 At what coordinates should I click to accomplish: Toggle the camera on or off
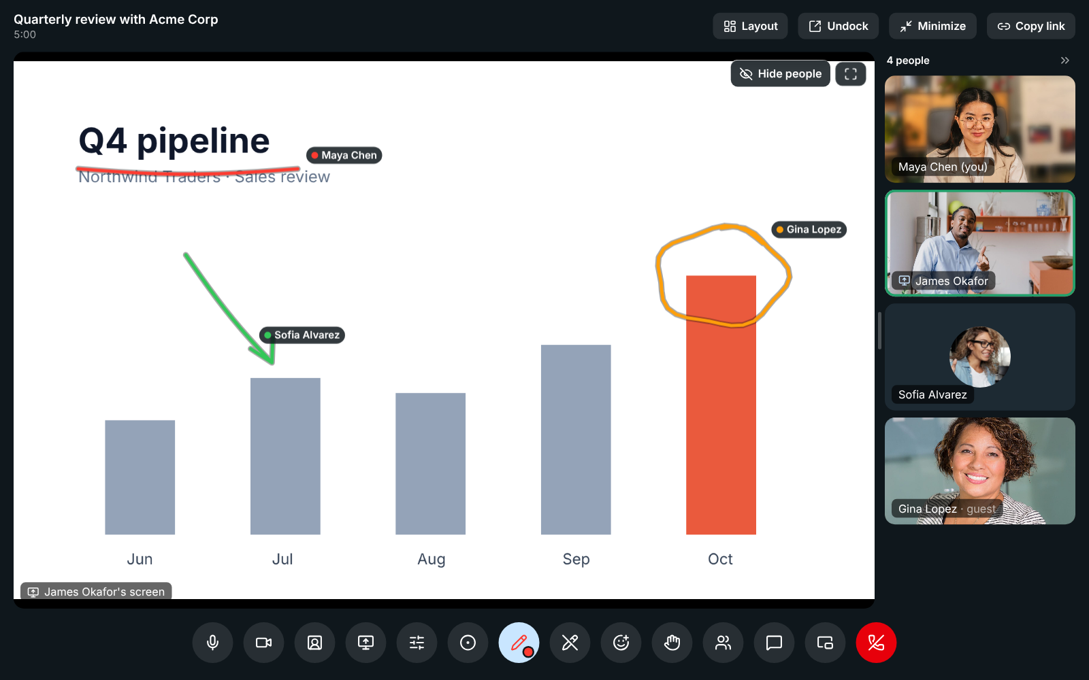point(263,643)
